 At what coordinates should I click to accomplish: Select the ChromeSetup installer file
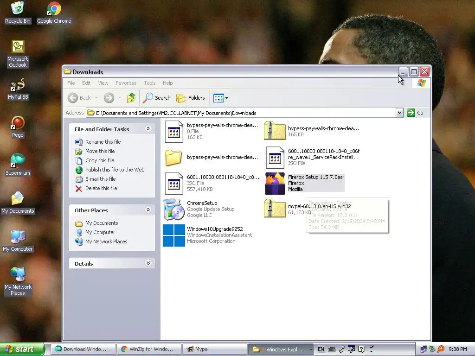pos(199,209)
